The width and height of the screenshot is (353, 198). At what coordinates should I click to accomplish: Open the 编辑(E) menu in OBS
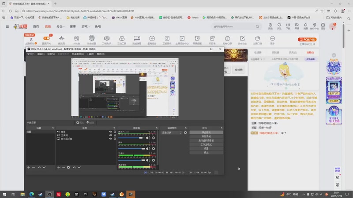pyautogui.click(x=41, y=54)
